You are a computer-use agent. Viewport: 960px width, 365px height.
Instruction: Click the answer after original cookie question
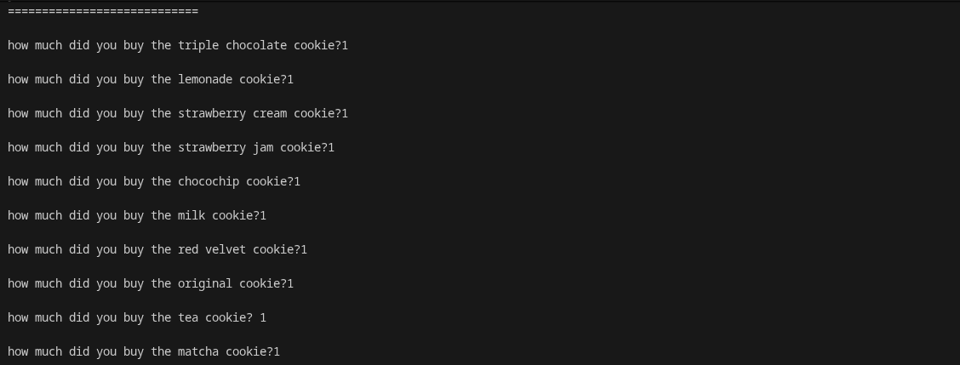click(x=290, y=283)
